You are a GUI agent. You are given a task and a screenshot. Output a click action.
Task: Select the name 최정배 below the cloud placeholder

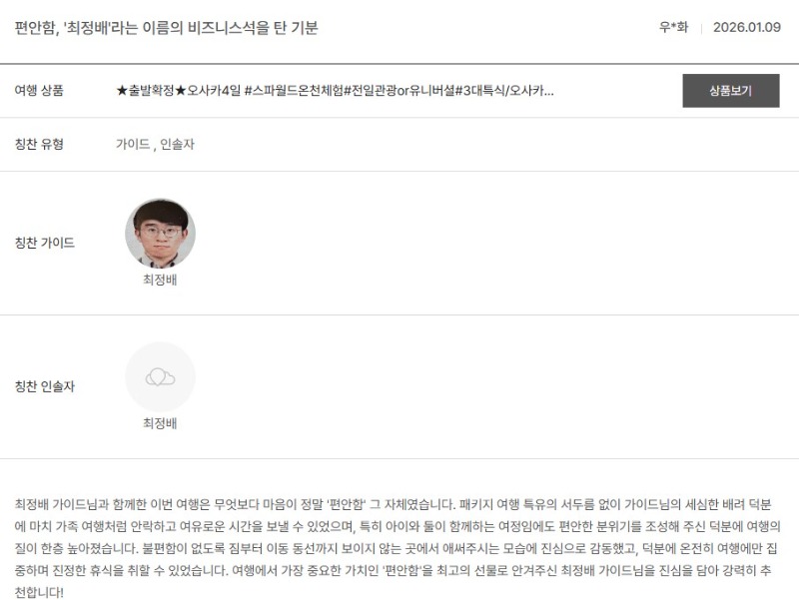(x=160, y=423)
